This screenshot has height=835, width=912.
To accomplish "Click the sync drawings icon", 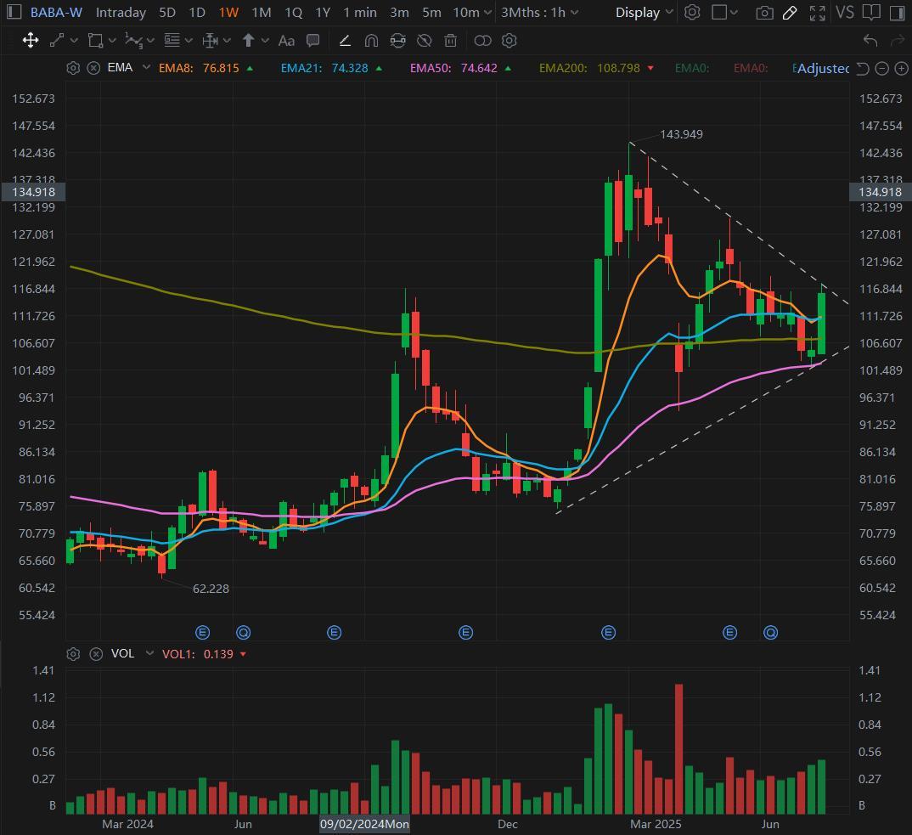I will (x=398, y=40).
